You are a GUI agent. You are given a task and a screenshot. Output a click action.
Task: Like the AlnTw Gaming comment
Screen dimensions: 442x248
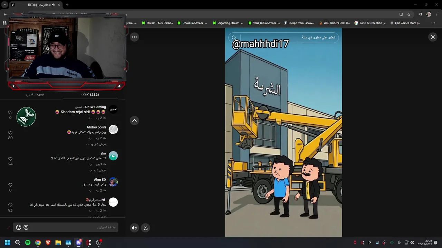click(10, 113)
